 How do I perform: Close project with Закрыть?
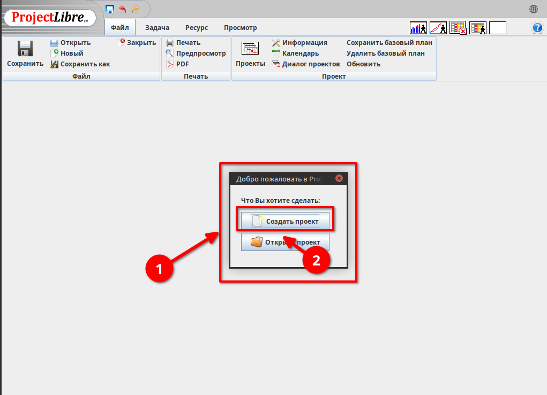click(137, 42)
